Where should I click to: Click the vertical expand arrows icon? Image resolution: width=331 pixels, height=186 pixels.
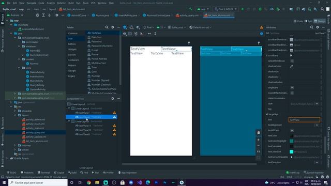tap(155, 34)
